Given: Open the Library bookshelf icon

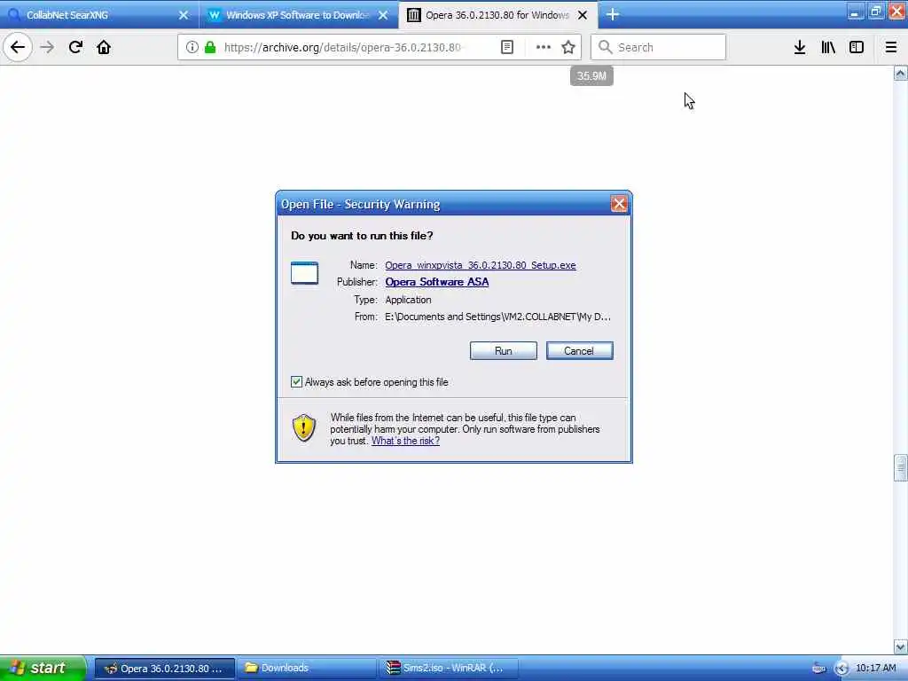Looking at the screenshot, I should click(828, 48).
